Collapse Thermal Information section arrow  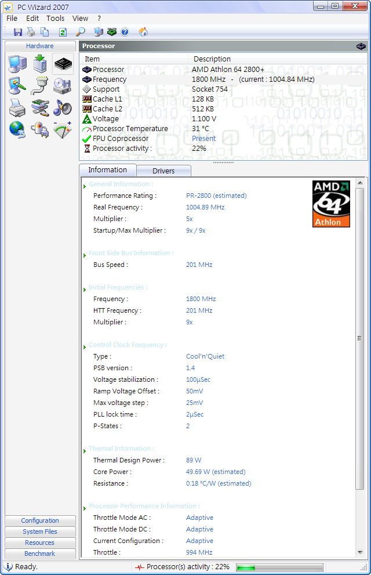(x=85, y=451)
